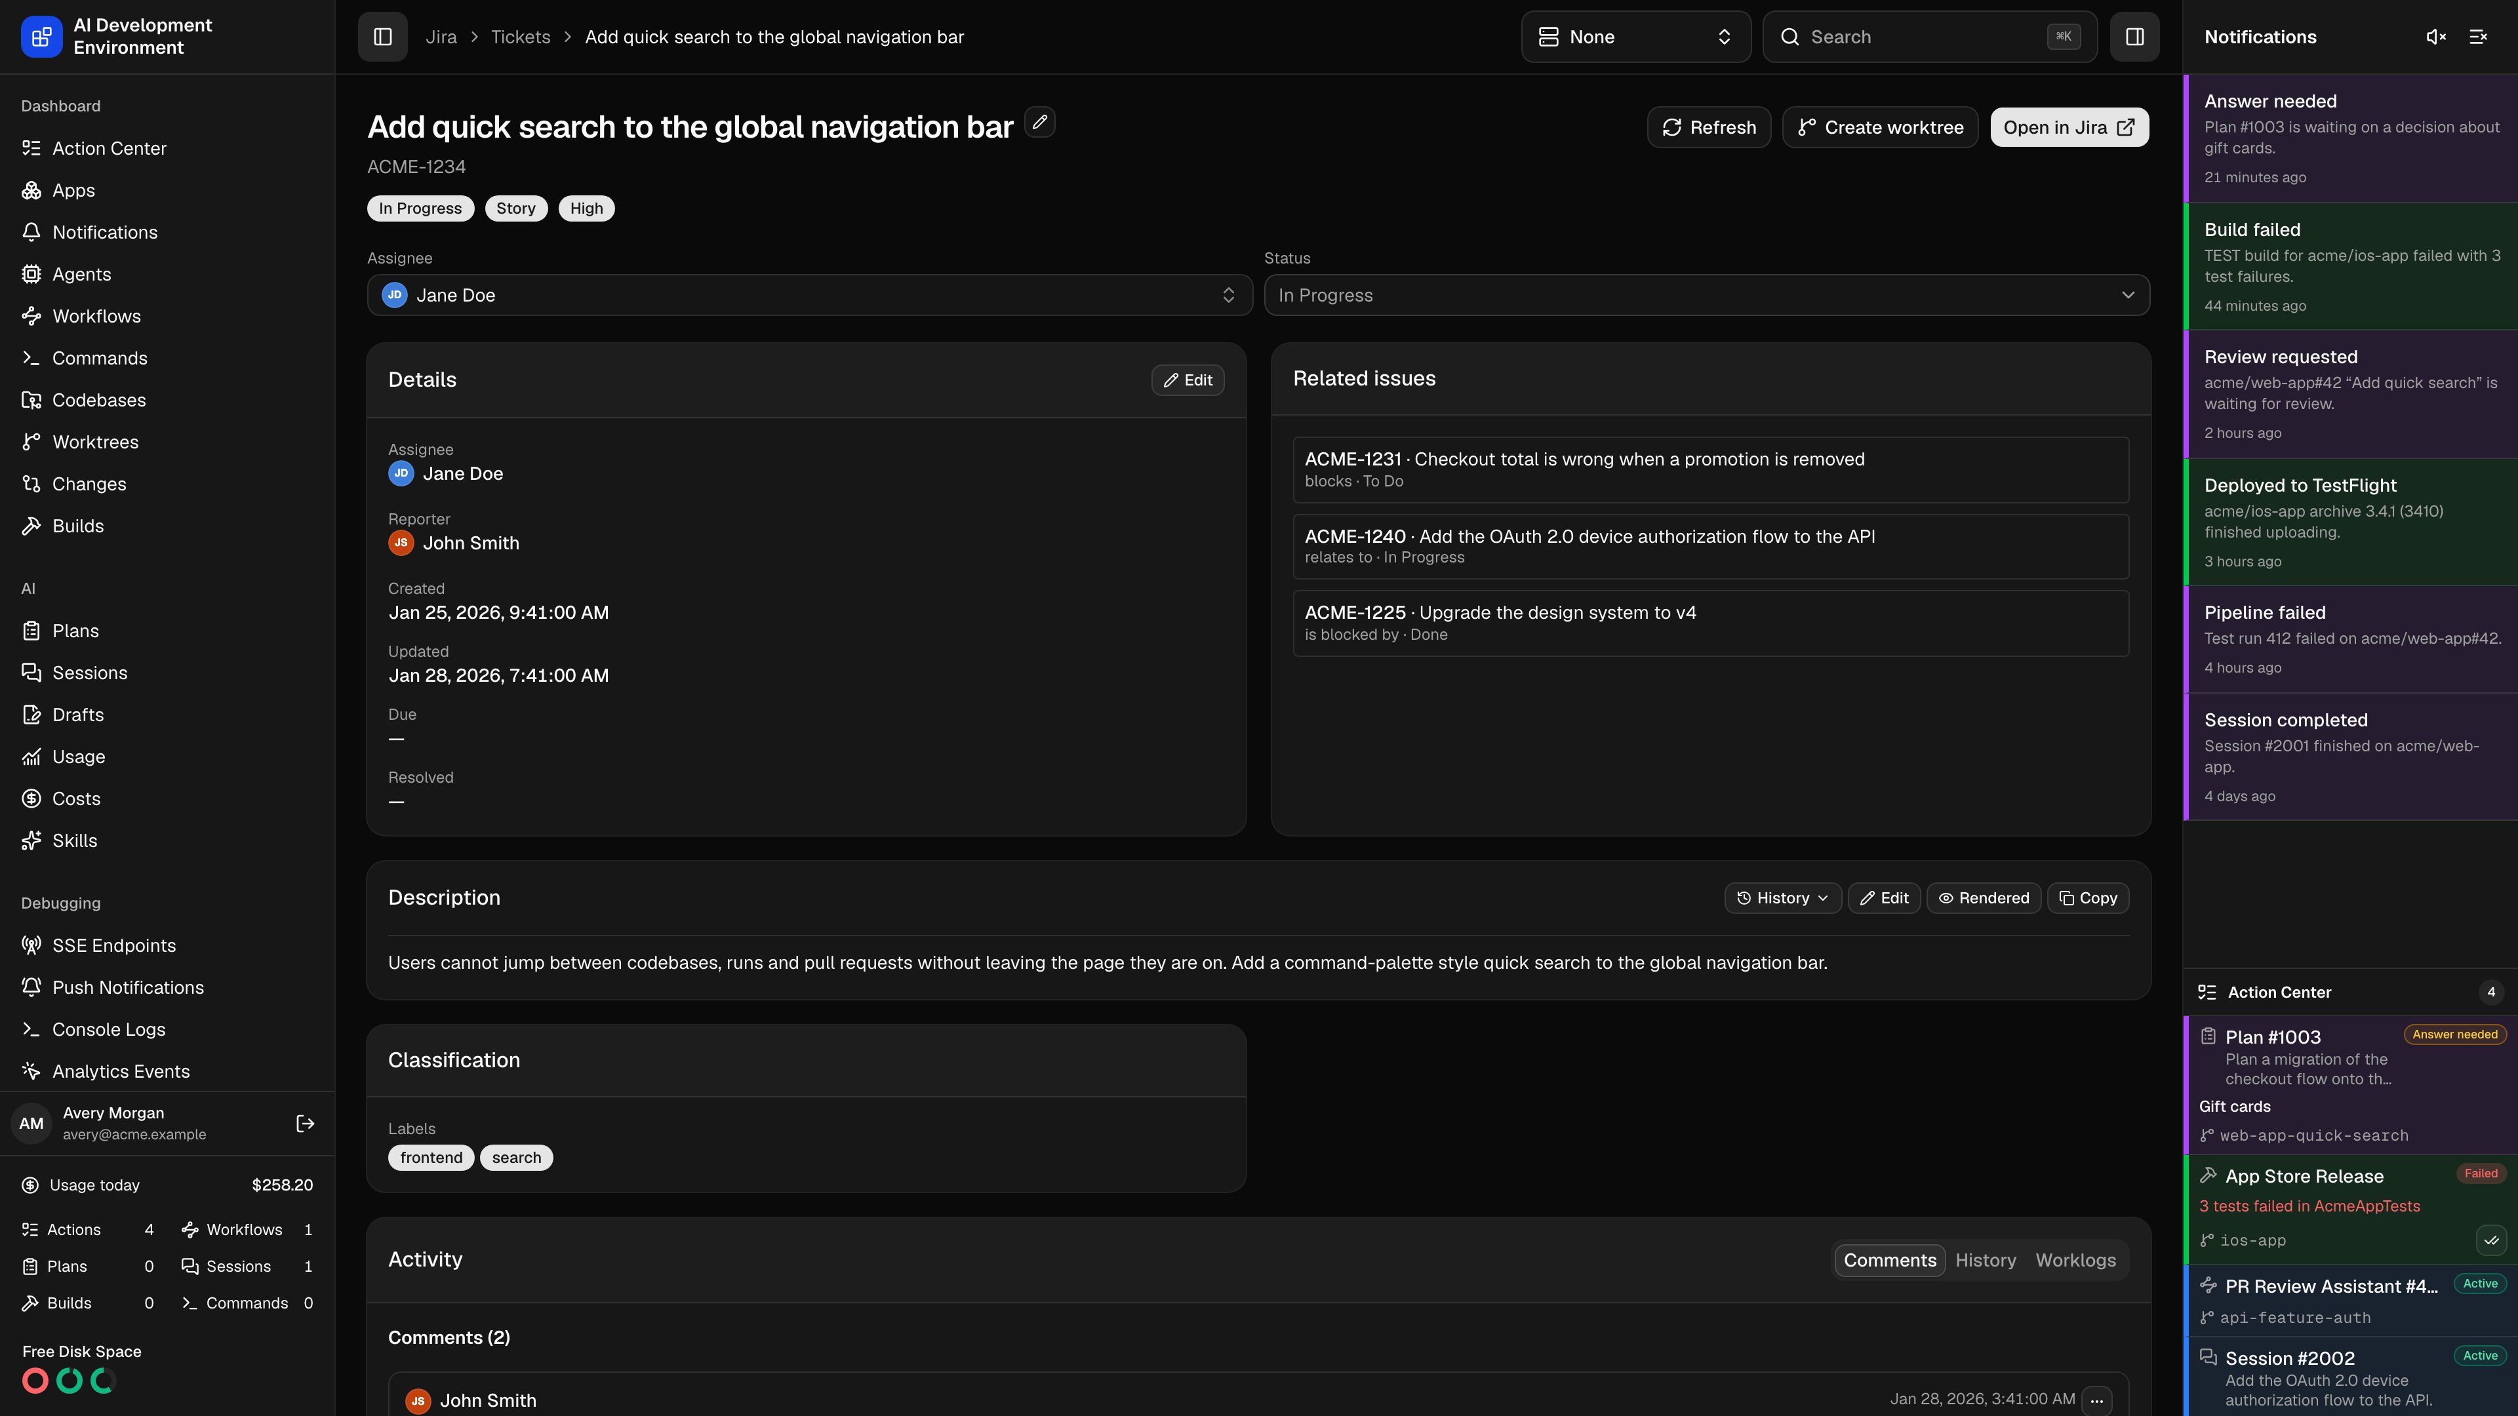Click Usage today amount $258.20
Viewport: 2518px width, 1416px height.
[x=283, y=1185]
